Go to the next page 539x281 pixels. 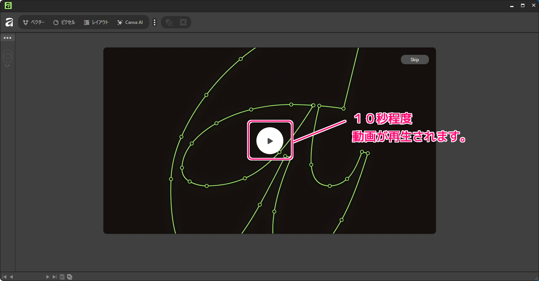click(x=48, y=277)
